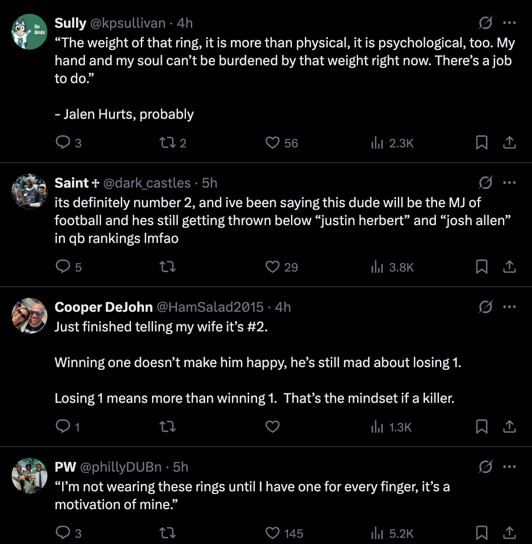532x544 pixels.
Task: Open the more options menu on Sully's tweet
Action: pyautogui.click(x=509, y=23)
